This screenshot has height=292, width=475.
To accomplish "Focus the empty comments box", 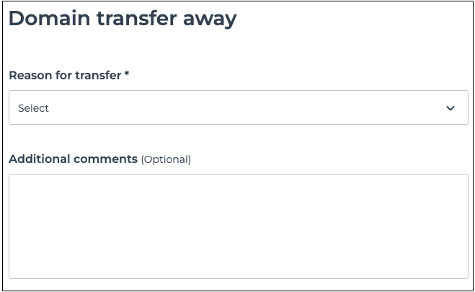I will [238, 226].
